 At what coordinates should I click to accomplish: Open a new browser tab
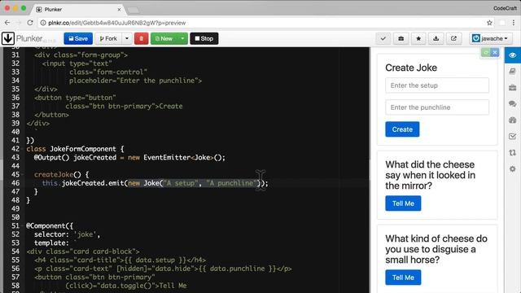pos(134,11)
